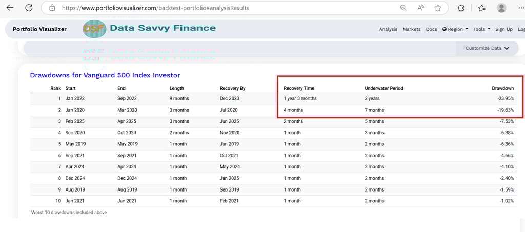Select the Nov 2020 recovery cell
This screenshot has width=525, height=232.
pos(230,133)
